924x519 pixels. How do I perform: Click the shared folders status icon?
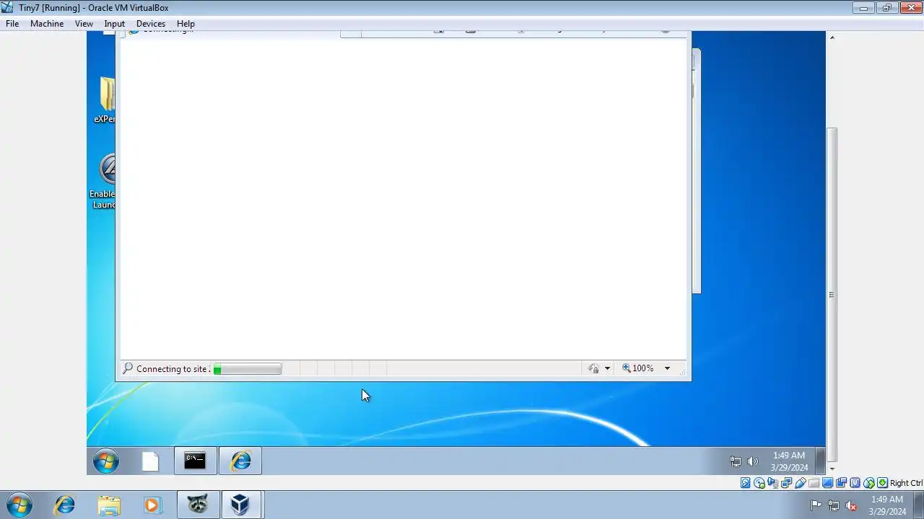814,483
